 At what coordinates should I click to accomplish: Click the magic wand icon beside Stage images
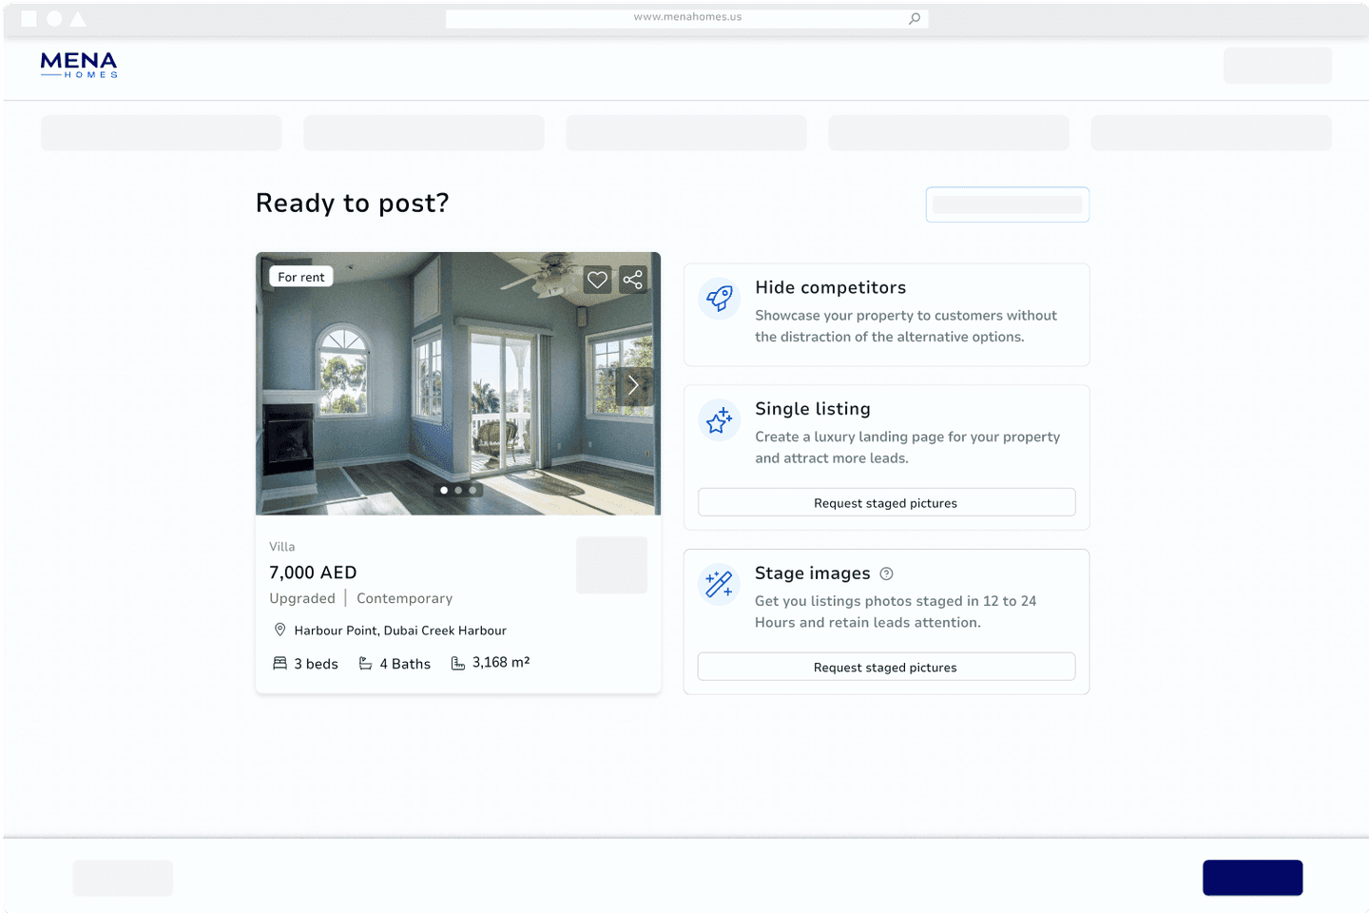(720, 584)
